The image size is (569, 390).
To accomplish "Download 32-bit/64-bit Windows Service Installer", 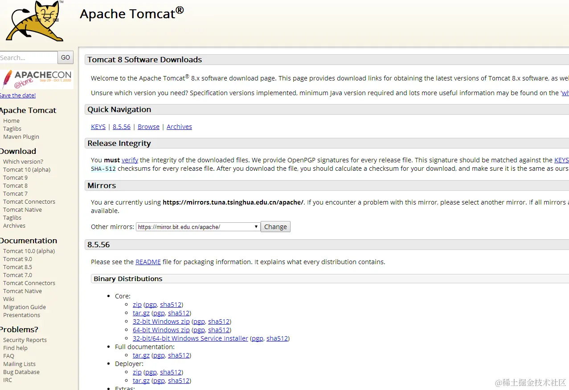I will tap(190, 338).
